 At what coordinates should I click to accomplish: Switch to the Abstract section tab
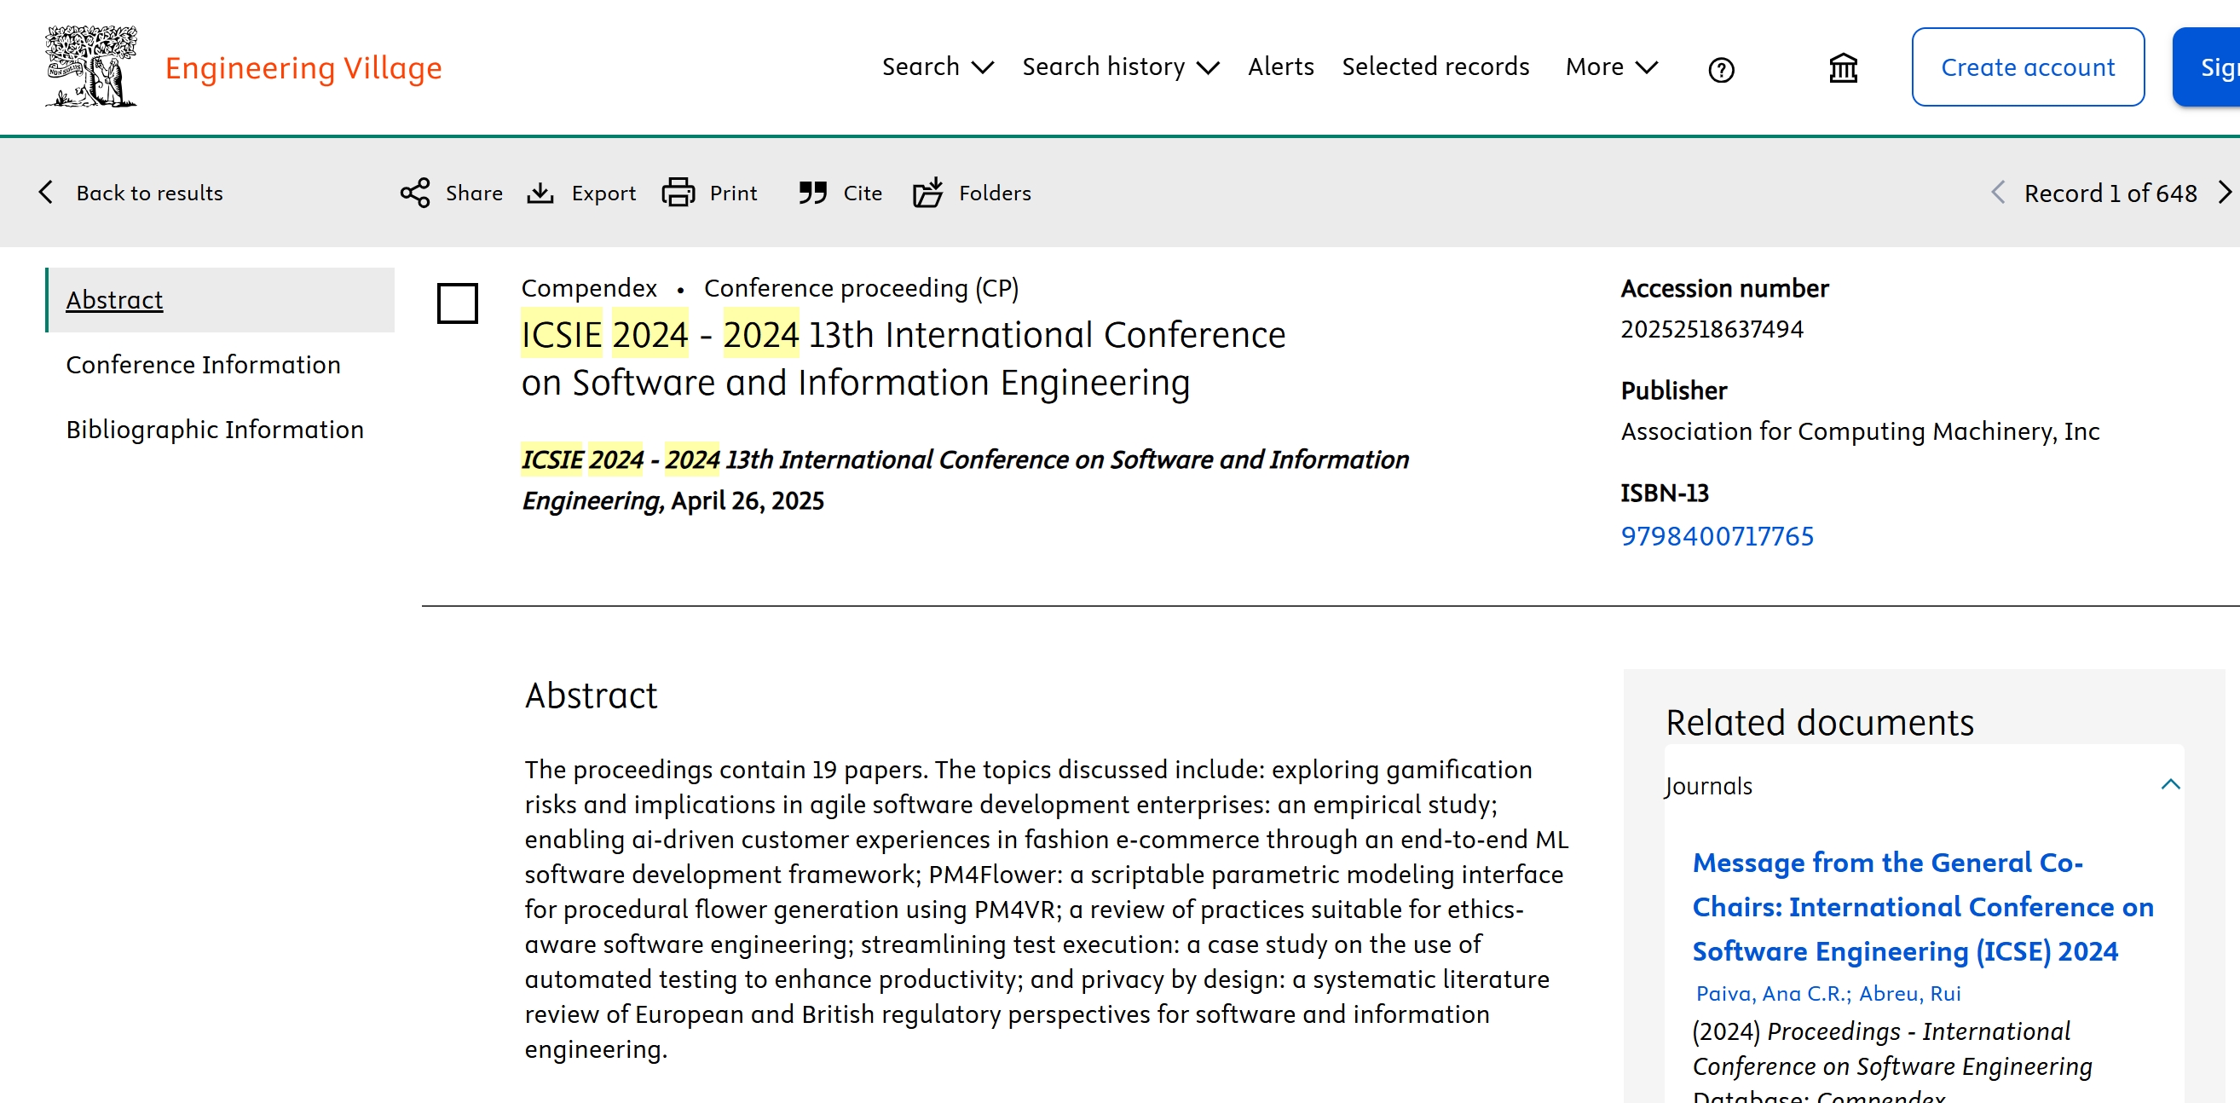pyautogui.click(x=220, y=300)
